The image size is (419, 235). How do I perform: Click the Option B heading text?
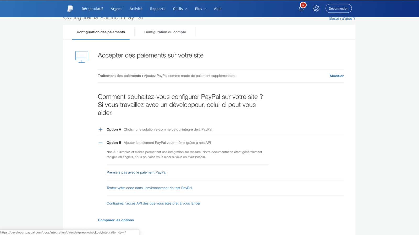(x=114, y=143)
